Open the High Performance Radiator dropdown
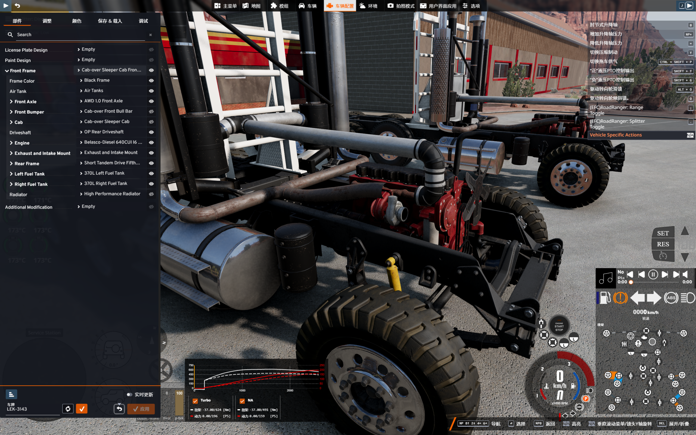696x435 pixels. tap(112, 194)
